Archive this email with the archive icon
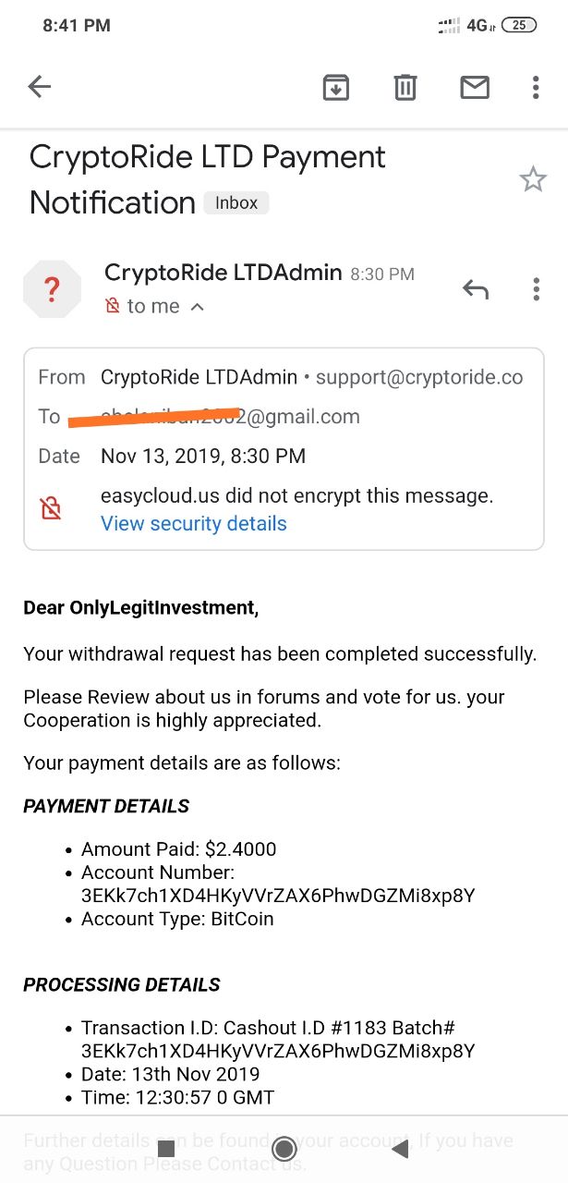568x1183 pixels. pyautogui.click(x=335, y=87)
